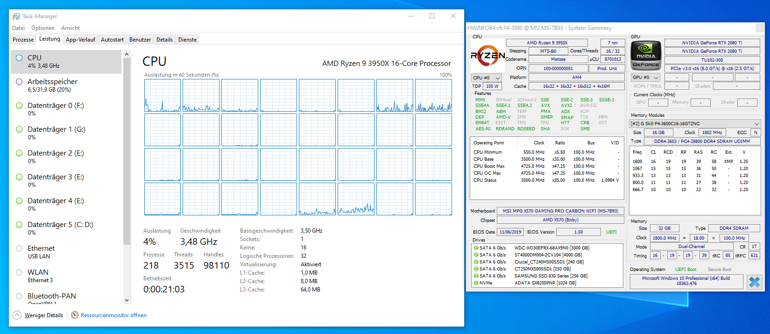
Task: Click the memory Clock 1800.0 MHz field
Action: 664,238
